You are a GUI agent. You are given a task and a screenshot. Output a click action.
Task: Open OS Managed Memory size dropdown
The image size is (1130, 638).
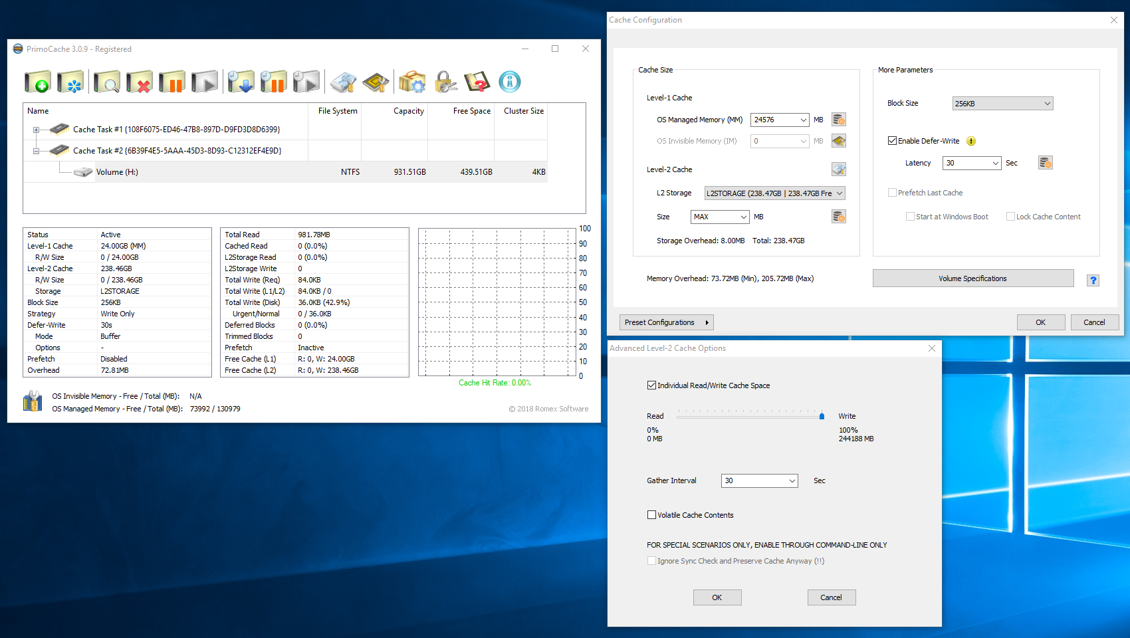803,120
